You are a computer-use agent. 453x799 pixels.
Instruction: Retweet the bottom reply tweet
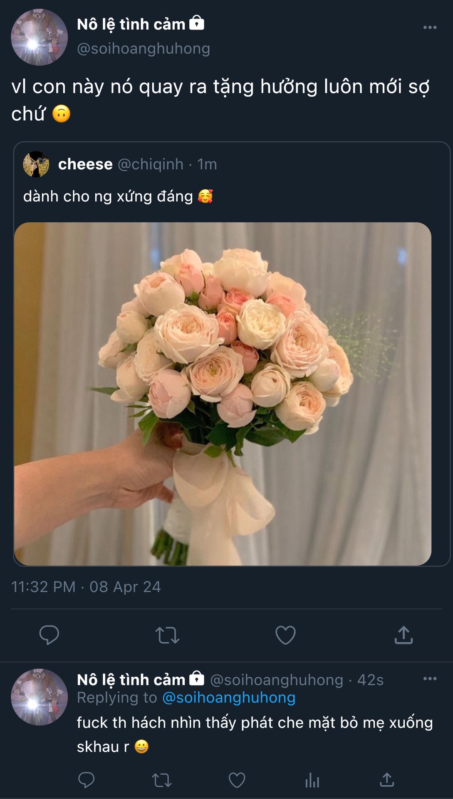coord(161,780)
